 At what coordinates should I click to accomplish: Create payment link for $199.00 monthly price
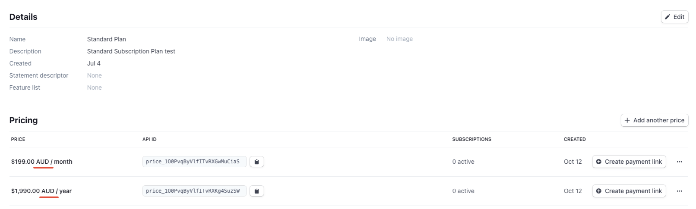[x=629, y=162]
